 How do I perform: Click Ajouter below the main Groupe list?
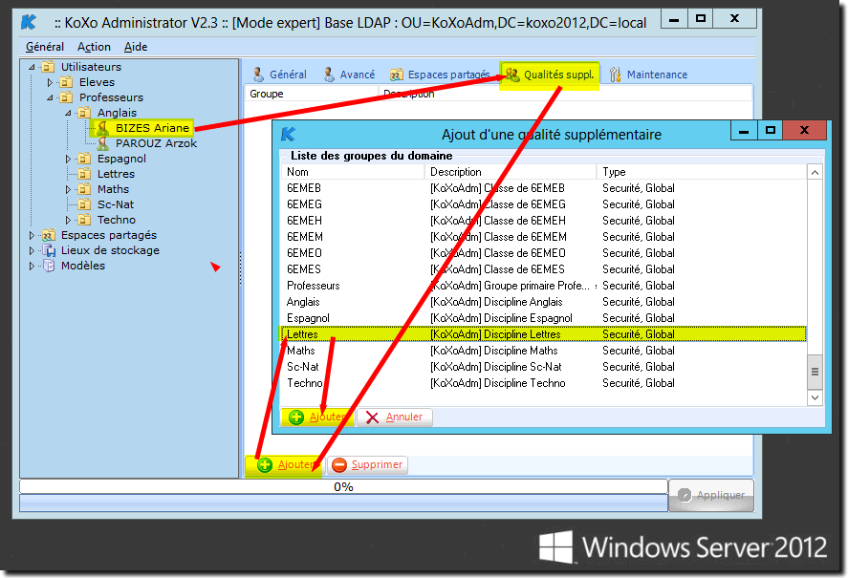coord(283,465)
